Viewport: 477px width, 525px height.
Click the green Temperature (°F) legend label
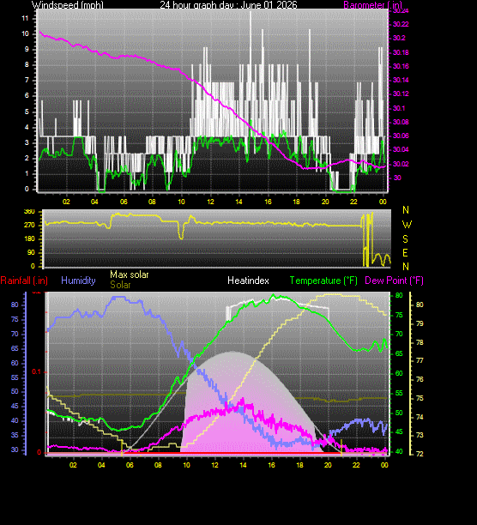pyautogui.click(x=323, y=281)
